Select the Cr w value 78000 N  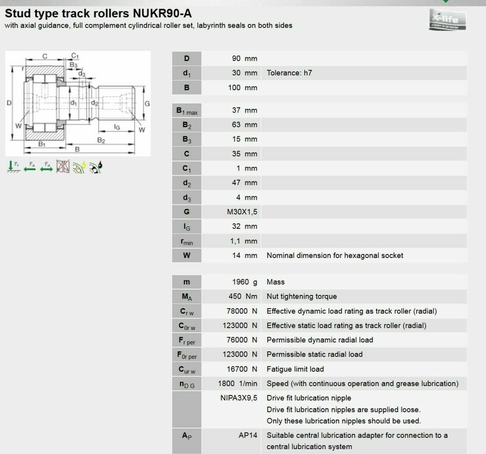(242, 311)
